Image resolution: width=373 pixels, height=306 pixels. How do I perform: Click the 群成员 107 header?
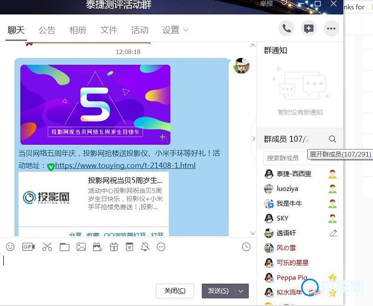click(287, 139)
